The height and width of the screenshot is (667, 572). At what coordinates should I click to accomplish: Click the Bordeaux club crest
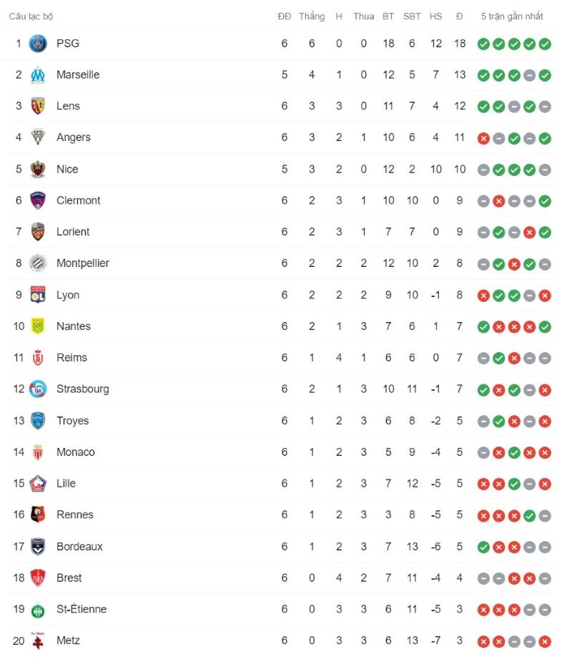point(38,547)
